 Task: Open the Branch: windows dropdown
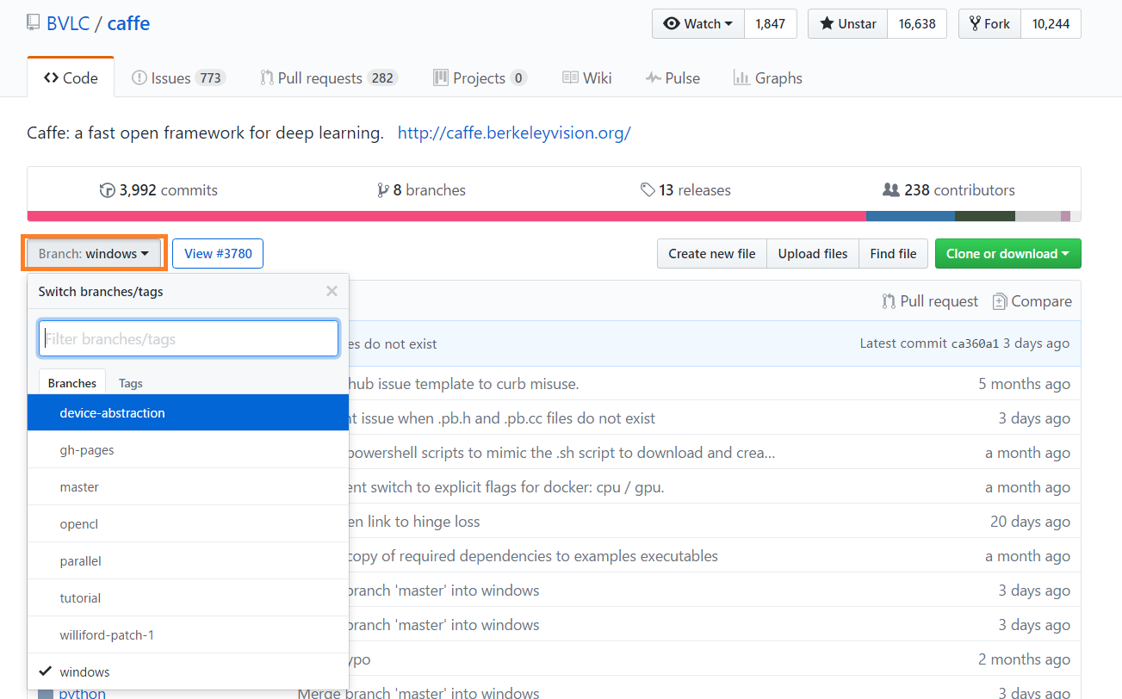(x=94, y=254)
